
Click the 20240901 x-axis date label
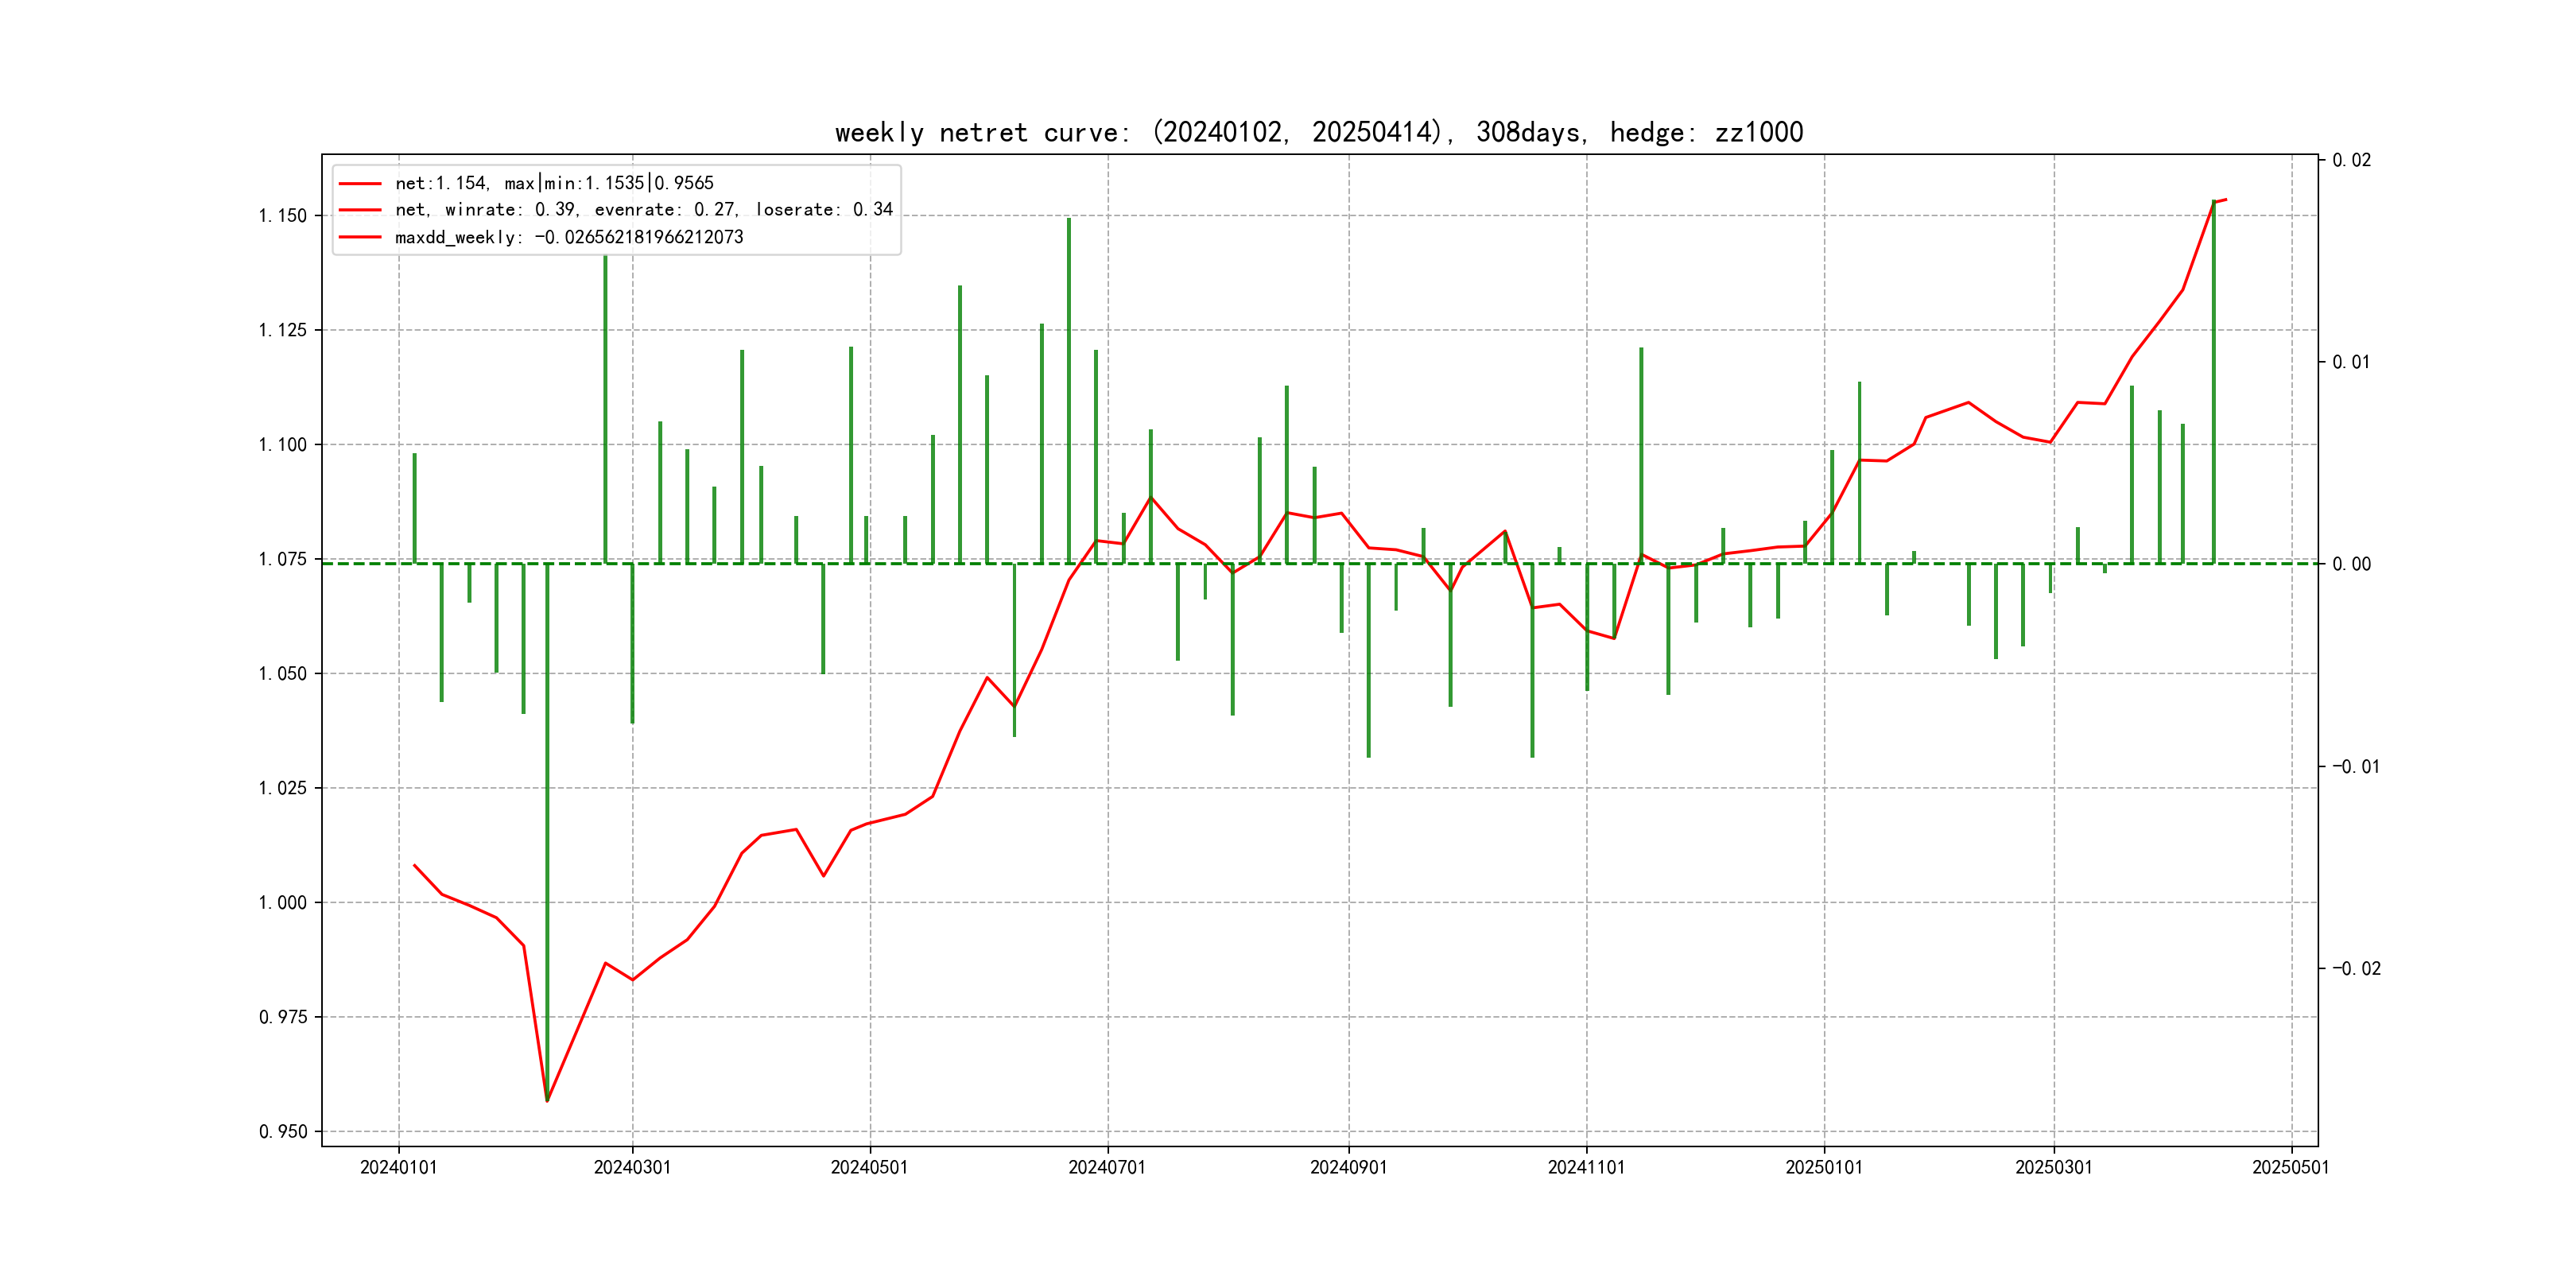click(x=1348, y=1168)
